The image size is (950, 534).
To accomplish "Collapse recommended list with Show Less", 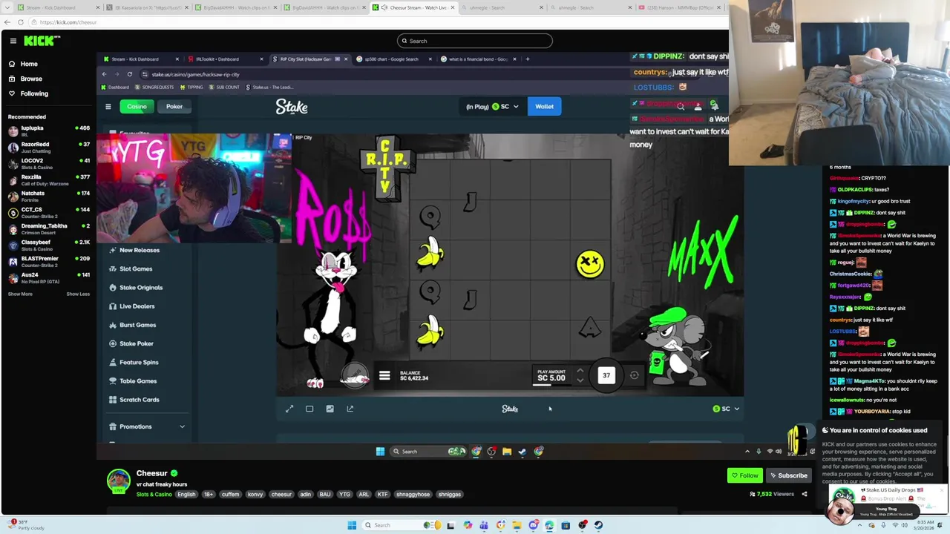I will pyautogui.click(x=78, y=294).
